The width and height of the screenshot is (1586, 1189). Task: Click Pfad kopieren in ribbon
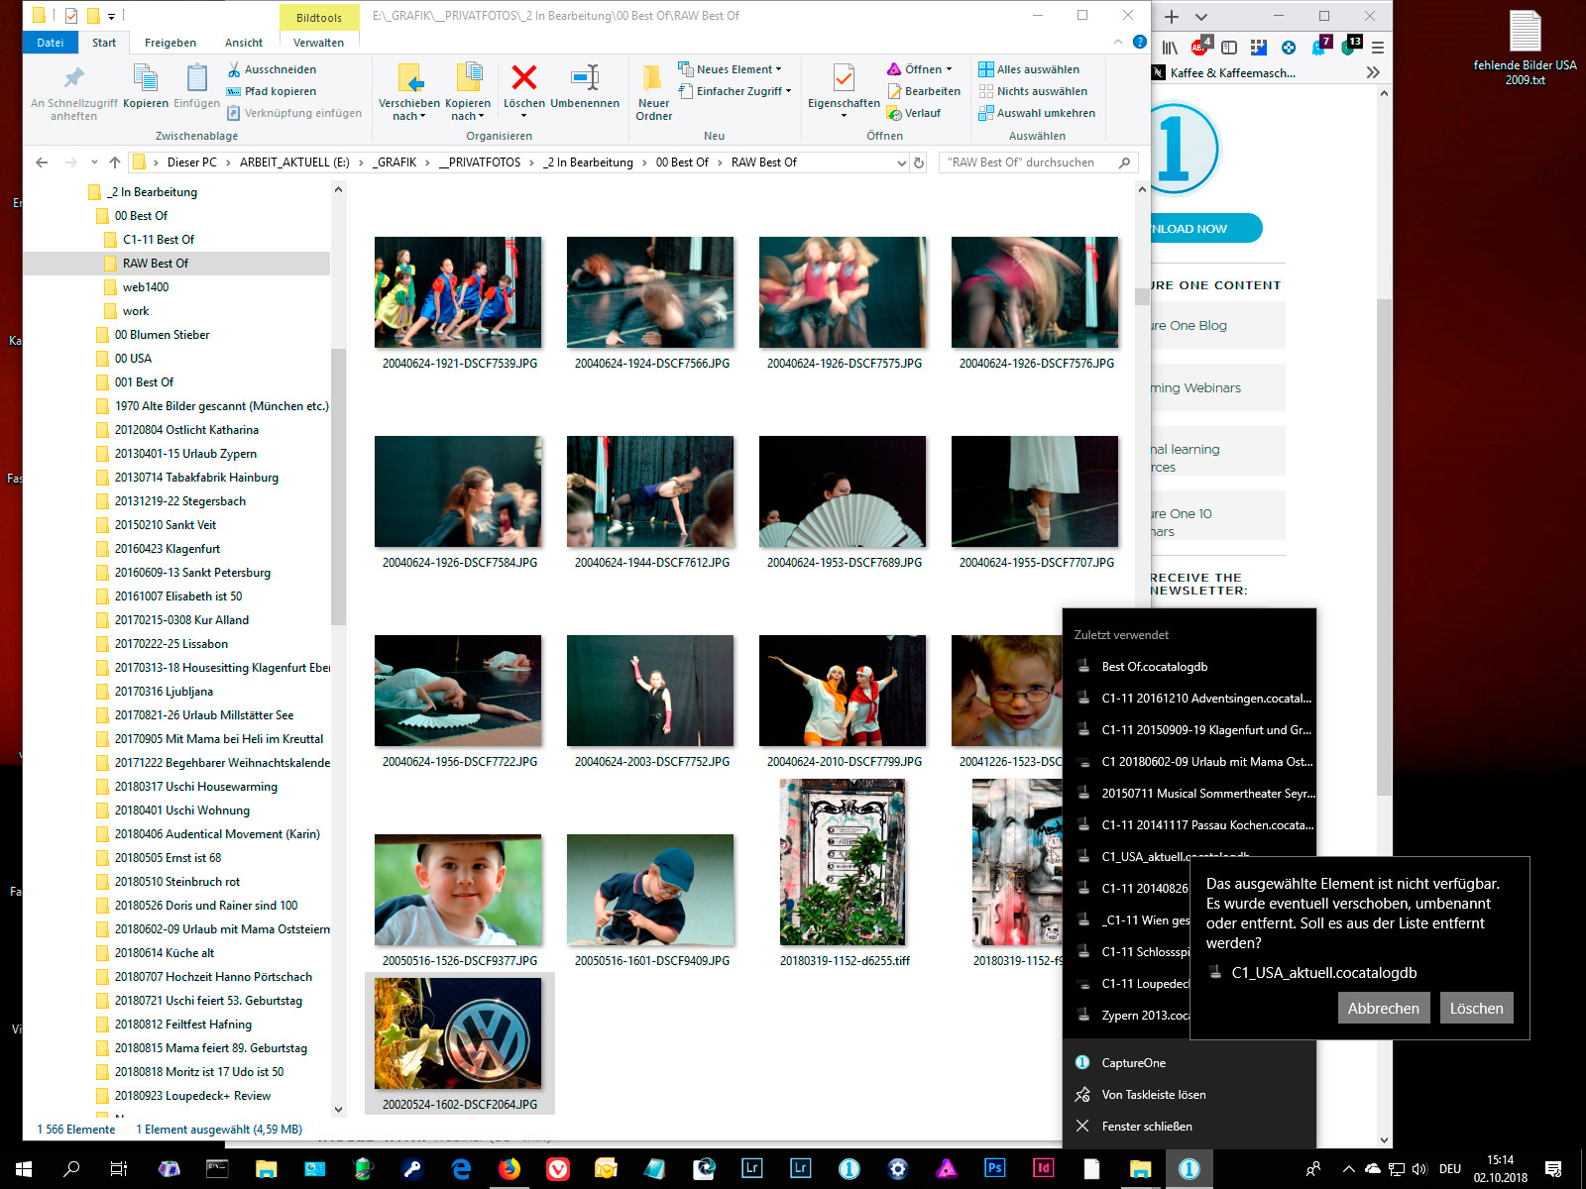click(272, 91)
